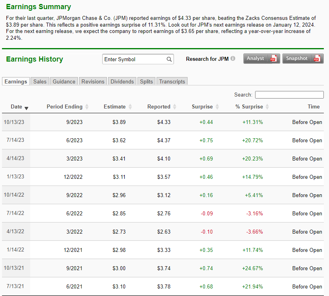The width and height of the screenshot is (329, 296).
Task: Open the Revisions tab
Action: (93, 81)
